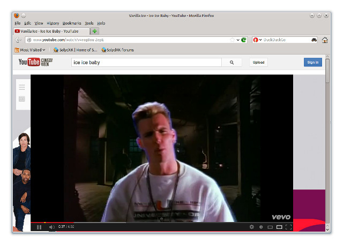This screenshot has width=343, height=245.
Task: Switch to large player size
Action: pyautogui.click(x=279, y=227)
